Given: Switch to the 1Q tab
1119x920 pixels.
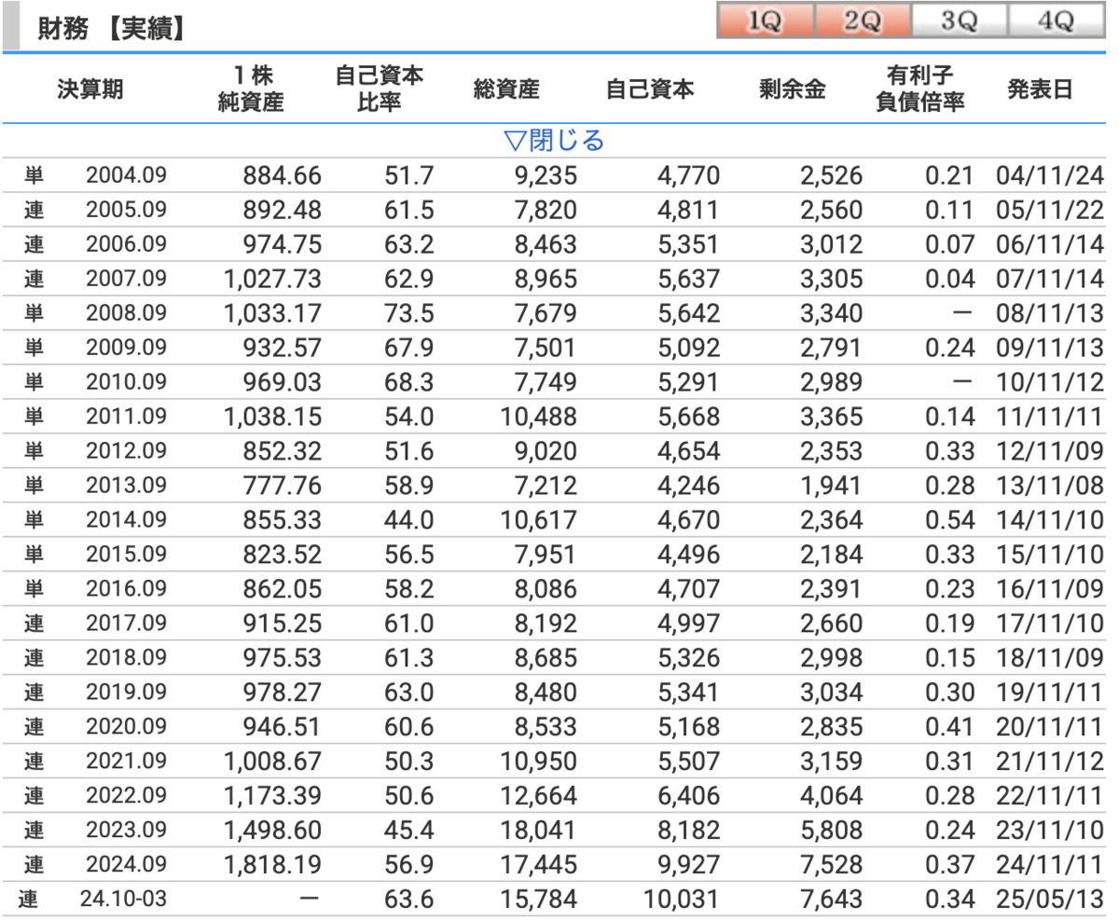Looking at the screenshot, I should pos(765,21).
